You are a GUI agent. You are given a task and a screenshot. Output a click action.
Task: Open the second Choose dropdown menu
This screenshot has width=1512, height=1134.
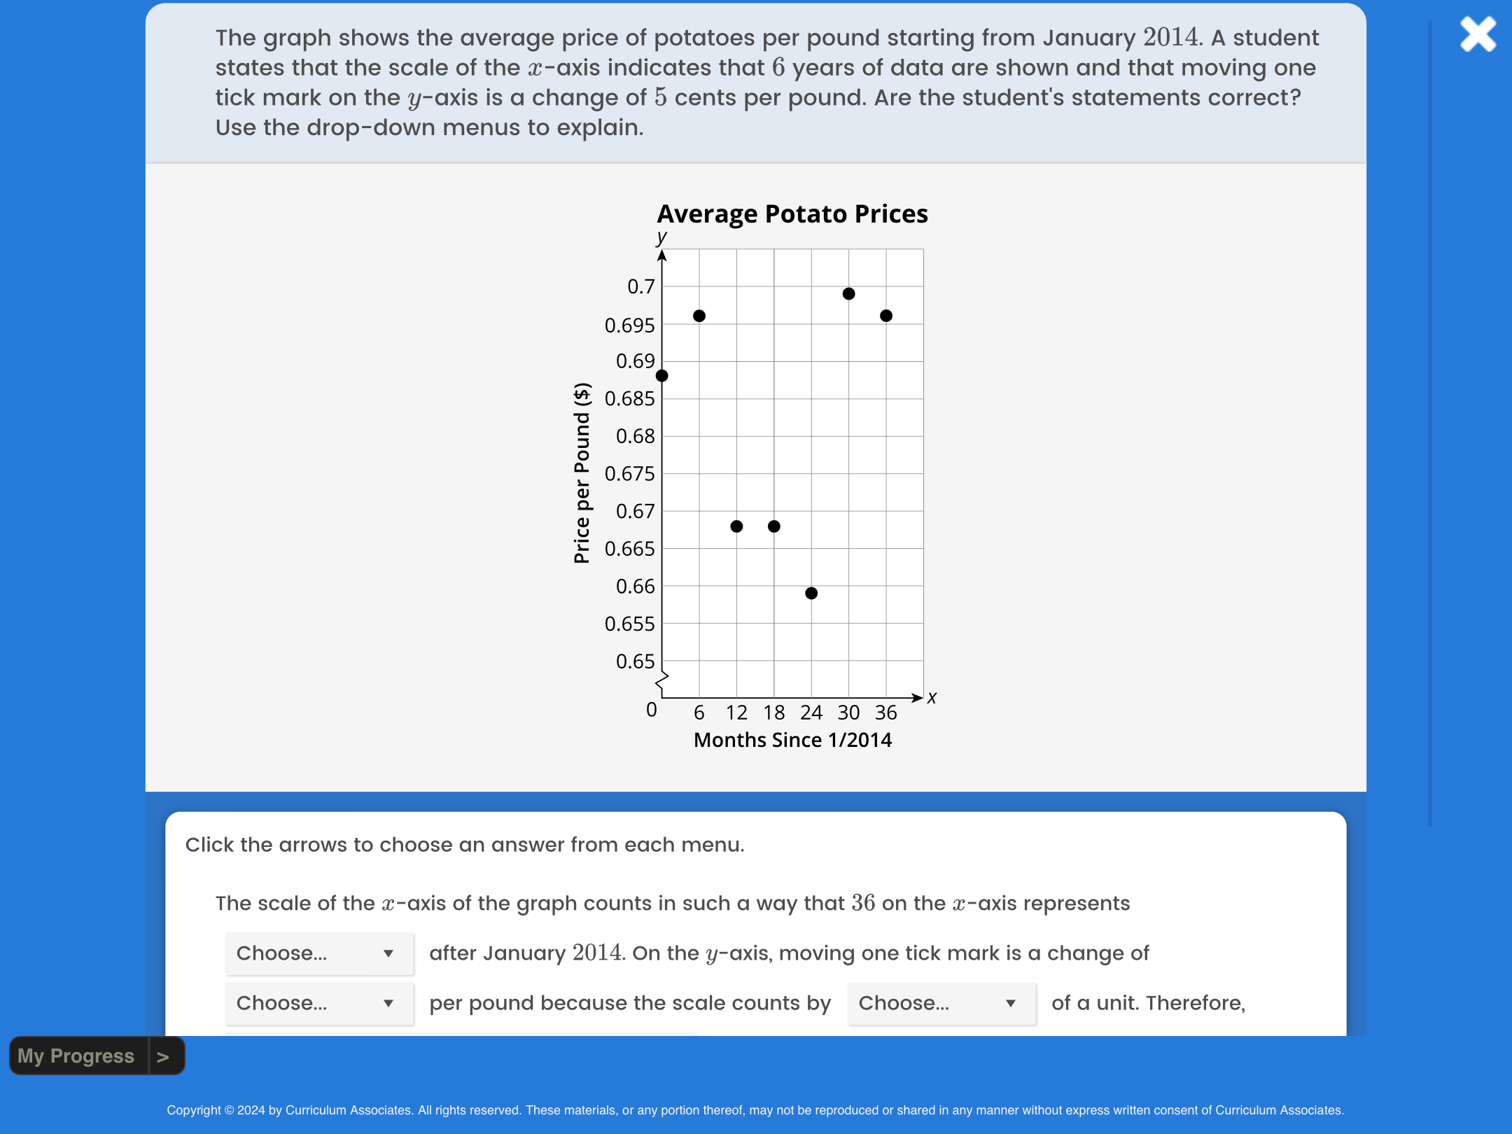click(318, 1003)
